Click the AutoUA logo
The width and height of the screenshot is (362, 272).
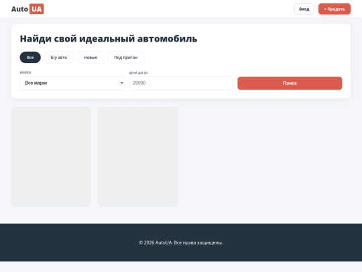click(x=27, y=9)
